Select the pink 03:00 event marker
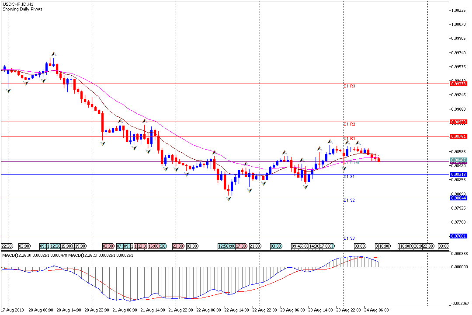The height and width of the screenshot is (315, 472). [x=108, y=246]
